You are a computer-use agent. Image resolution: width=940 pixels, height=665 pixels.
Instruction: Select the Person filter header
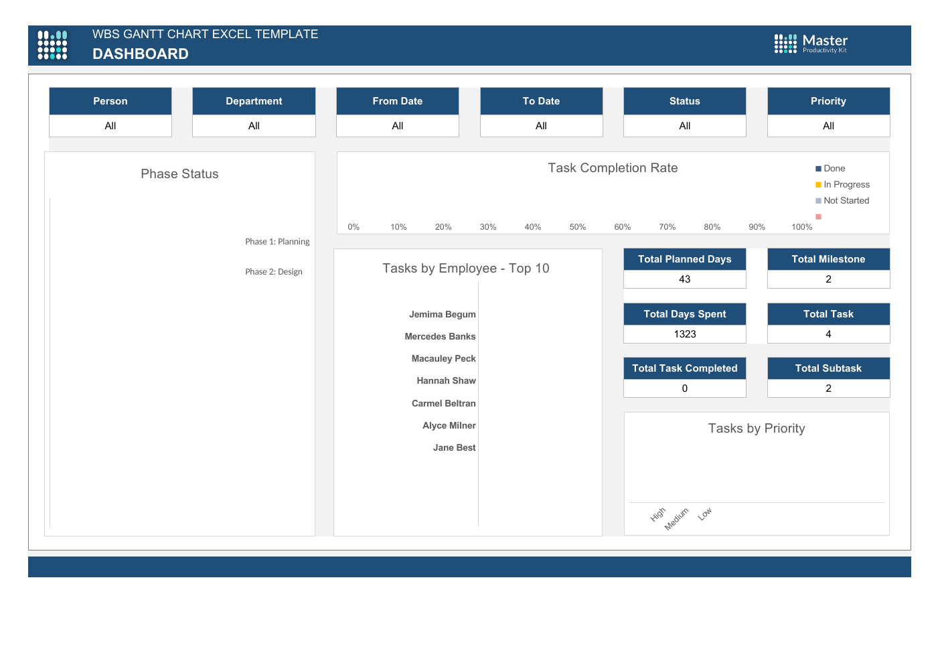point(110,101)
